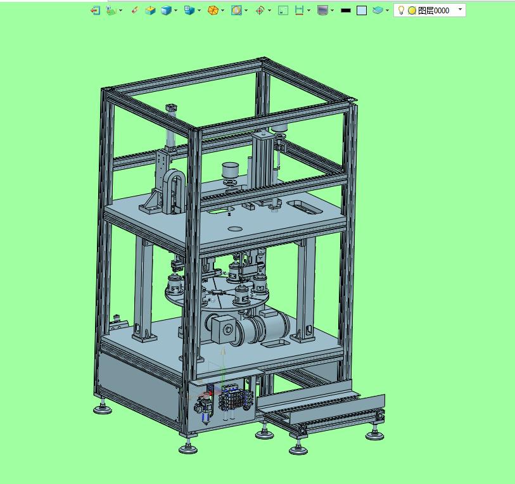The image size is (515, 484).
Task: Open dropdown beside red crosshair icon
Action: coord(270,11)
